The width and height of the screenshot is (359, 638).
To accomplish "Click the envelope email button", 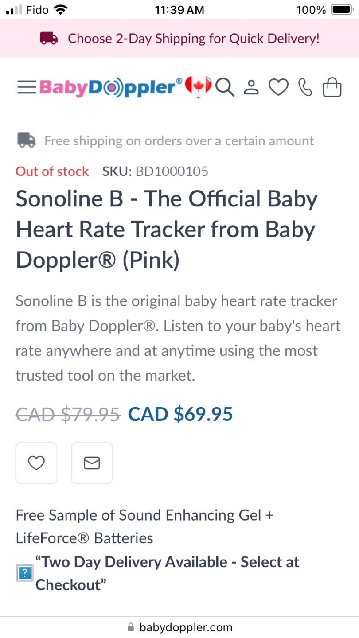I will [x=92, y=463].
